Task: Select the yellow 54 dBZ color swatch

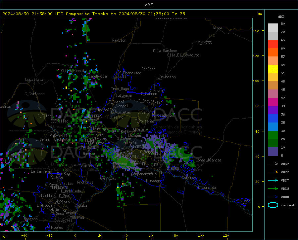Action: click(x=273, y=69)
